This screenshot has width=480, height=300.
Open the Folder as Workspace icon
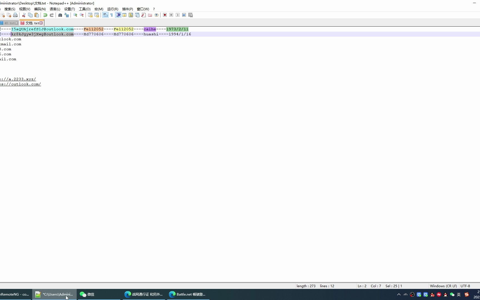point(150,15)
